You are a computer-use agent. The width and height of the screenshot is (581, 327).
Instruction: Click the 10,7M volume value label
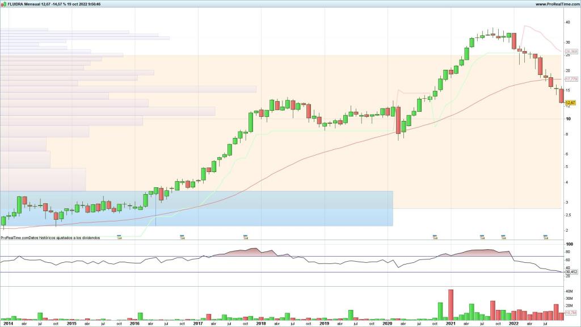571,313
